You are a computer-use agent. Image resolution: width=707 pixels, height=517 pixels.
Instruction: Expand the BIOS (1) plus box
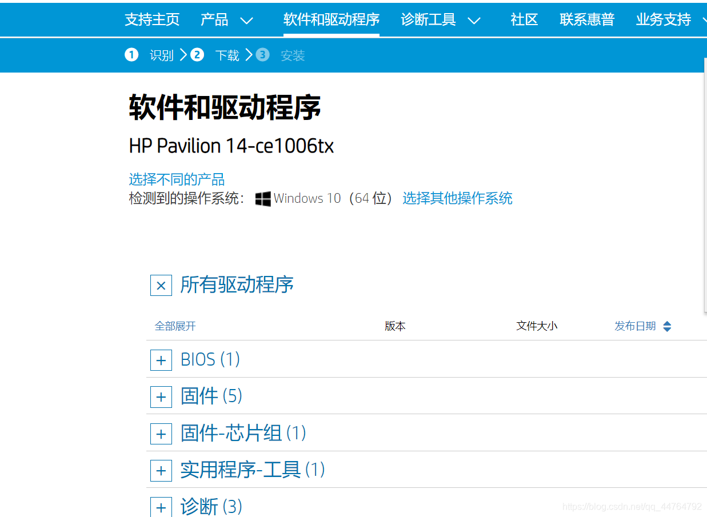[x=161, y=360]
